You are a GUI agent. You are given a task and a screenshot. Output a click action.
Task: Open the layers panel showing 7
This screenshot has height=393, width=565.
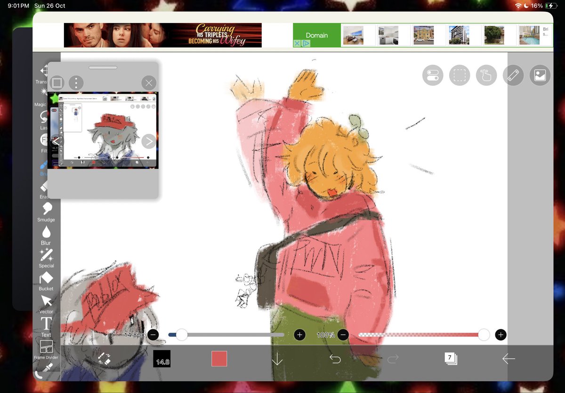[x=451, y=359]
